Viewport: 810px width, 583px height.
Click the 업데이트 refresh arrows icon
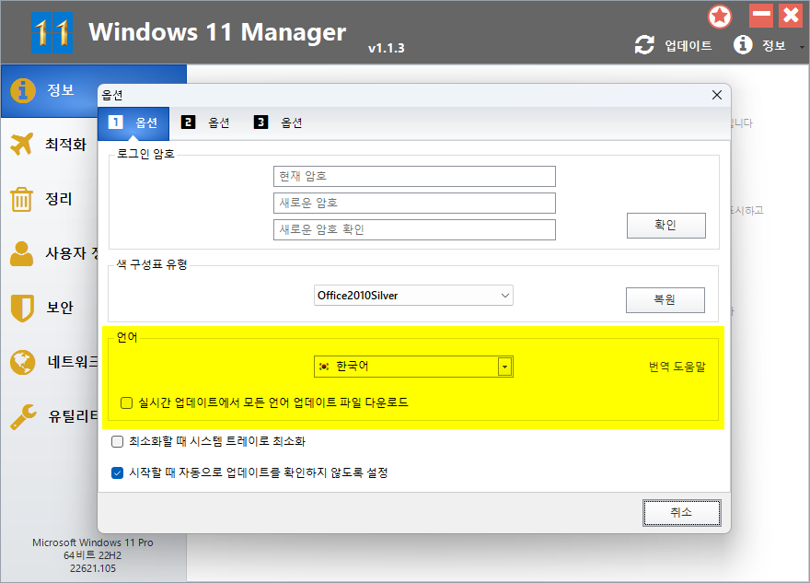pyautogui.click(x=644, y=45)
